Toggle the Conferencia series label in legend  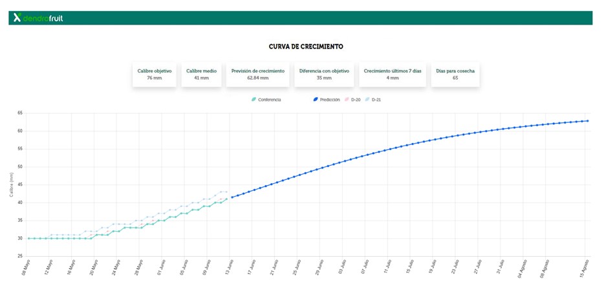(x=270, y=100)
